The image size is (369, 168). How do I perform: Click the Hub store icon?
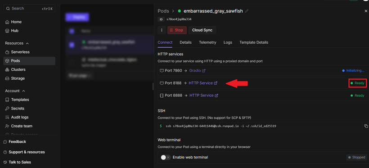click(7, 31)
